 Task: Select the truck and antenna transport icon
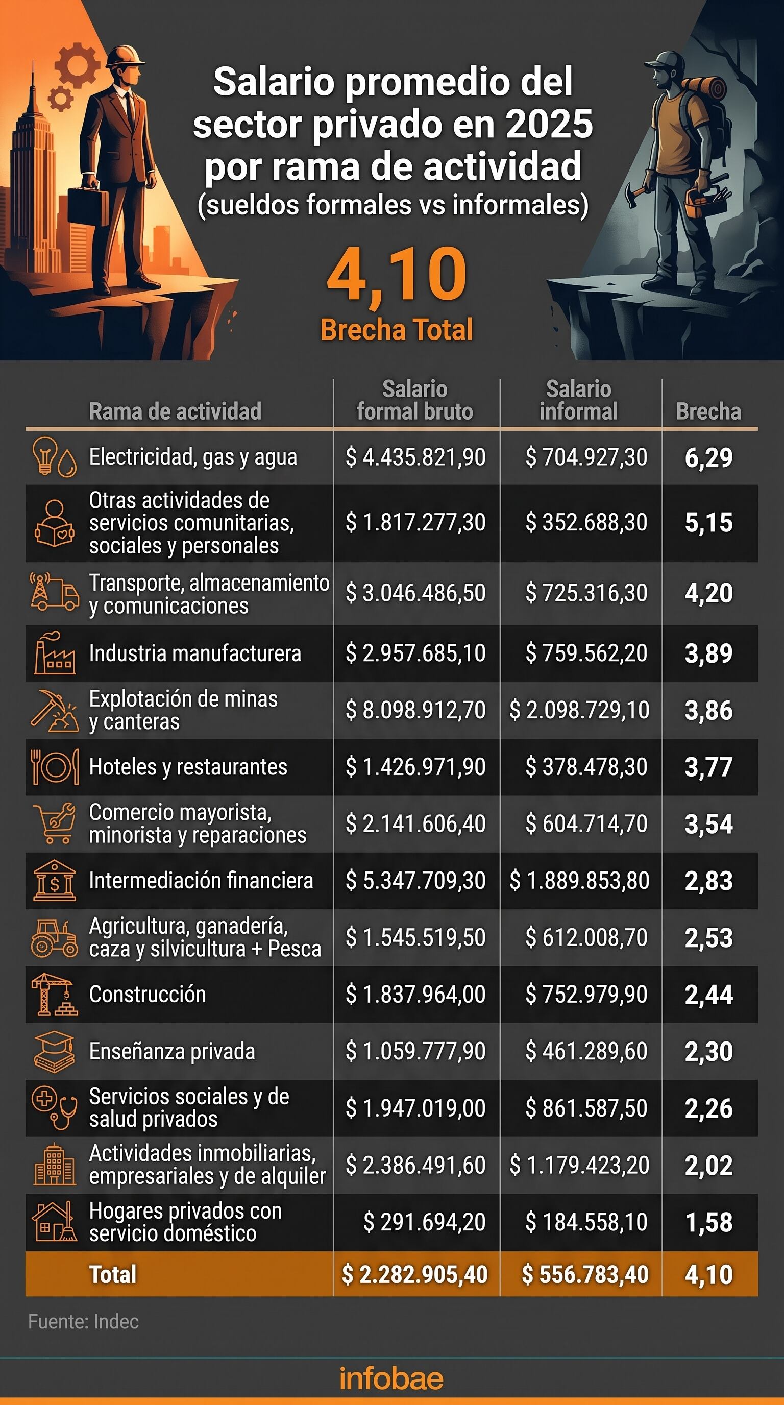point(54,591)
